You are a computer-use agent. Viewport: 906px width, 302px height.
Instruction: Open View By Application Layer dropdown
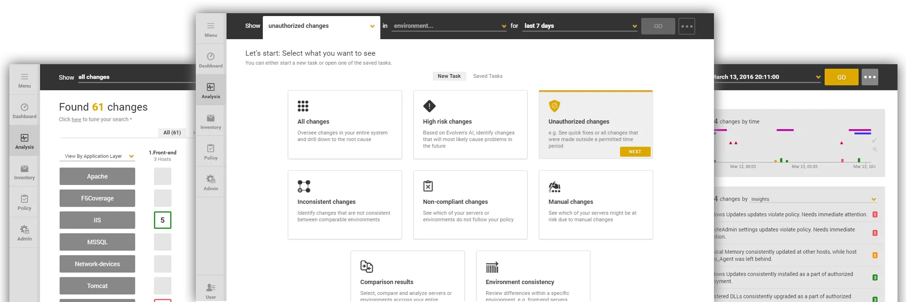coord(131,157)
